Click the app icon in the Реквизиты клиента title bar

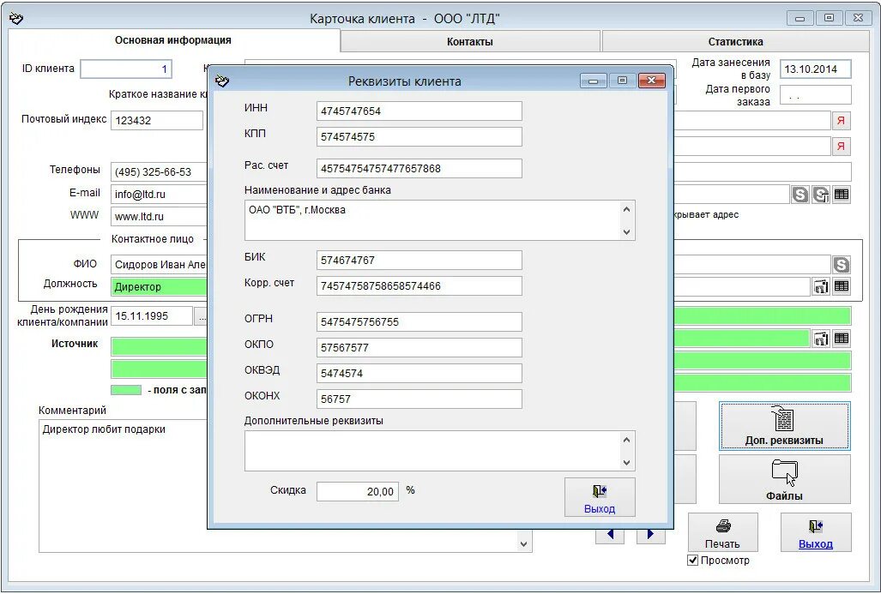[222, 81]
